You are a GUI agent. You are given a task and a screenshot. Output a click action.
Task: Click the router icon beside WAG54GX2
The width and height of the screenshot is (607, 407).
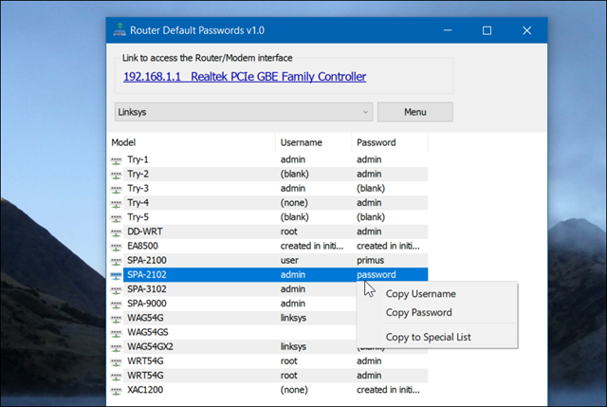[x=117, y=346]
